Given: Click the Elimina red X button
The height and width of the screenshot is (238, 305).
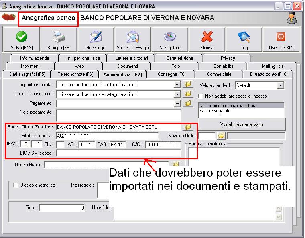Looking at the screenshot, I should click(x=207, y=40).
